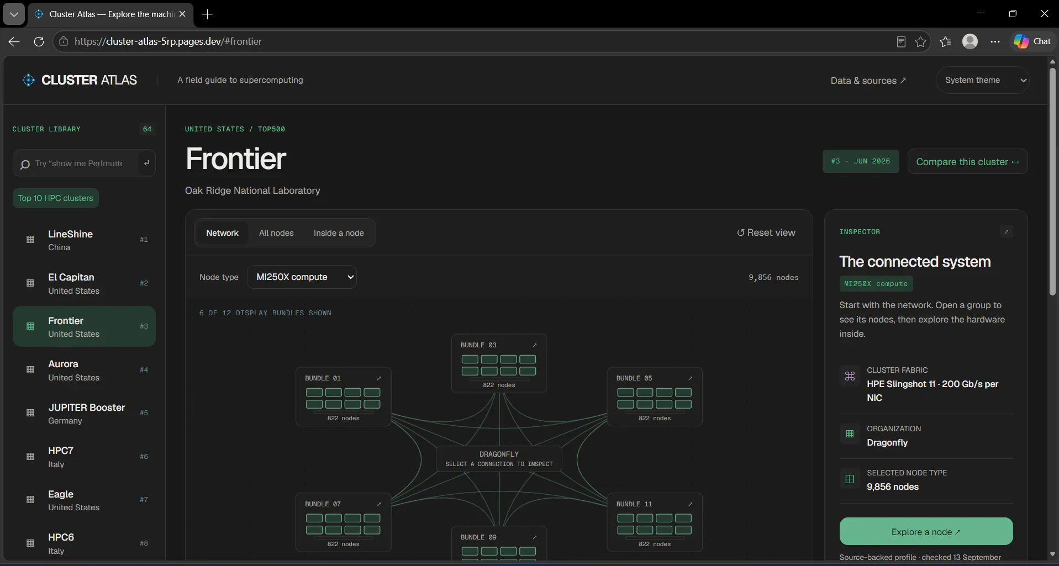1059x566 pixels.
Task: Click the grid icon beside HPC7
Action: 30,457
